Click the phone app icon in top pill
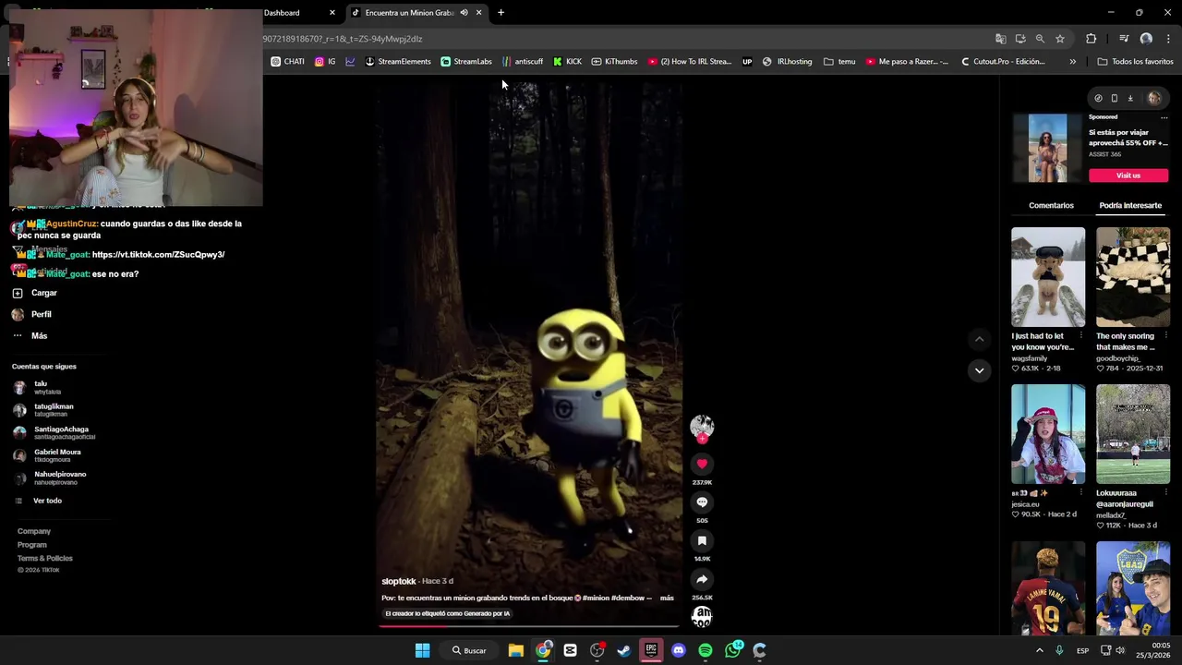Viewport: 1182px width, 665px height. point(1114,98)
